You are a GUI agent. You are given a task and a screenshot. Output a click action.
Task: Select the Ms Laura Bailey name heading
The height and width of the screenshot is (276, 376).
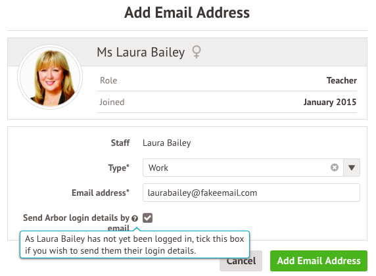(x=141, y=52)
